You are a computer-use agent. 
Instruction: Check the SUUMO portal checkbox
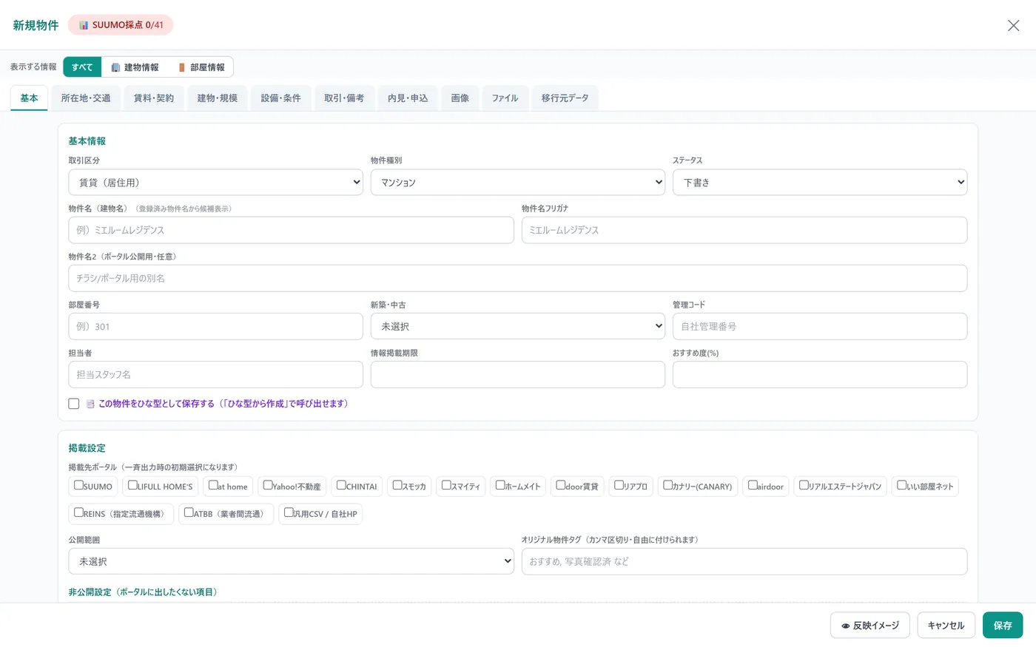click(78, 485)
